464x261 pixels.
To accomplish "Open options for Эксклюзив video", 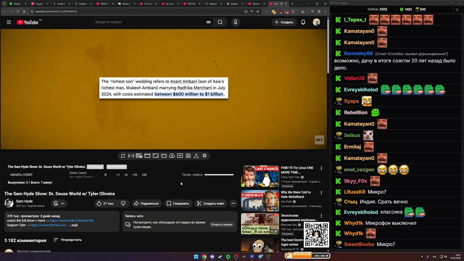I will pyautogui.click(x=321, y=216).
